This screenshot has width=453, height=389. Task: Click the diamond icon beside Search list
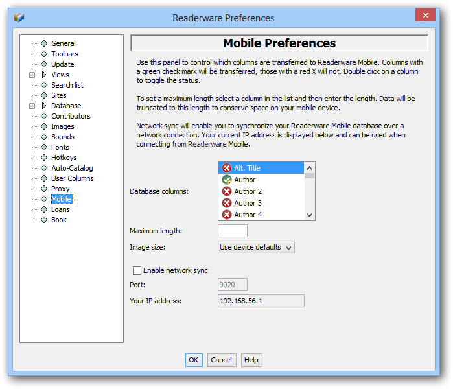44,85
